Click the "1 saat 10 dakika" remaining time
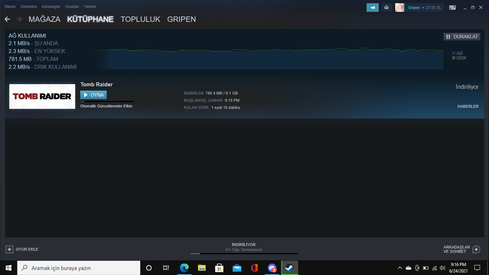The height and width of the screenshot is (275, 489). pos(226,107)
